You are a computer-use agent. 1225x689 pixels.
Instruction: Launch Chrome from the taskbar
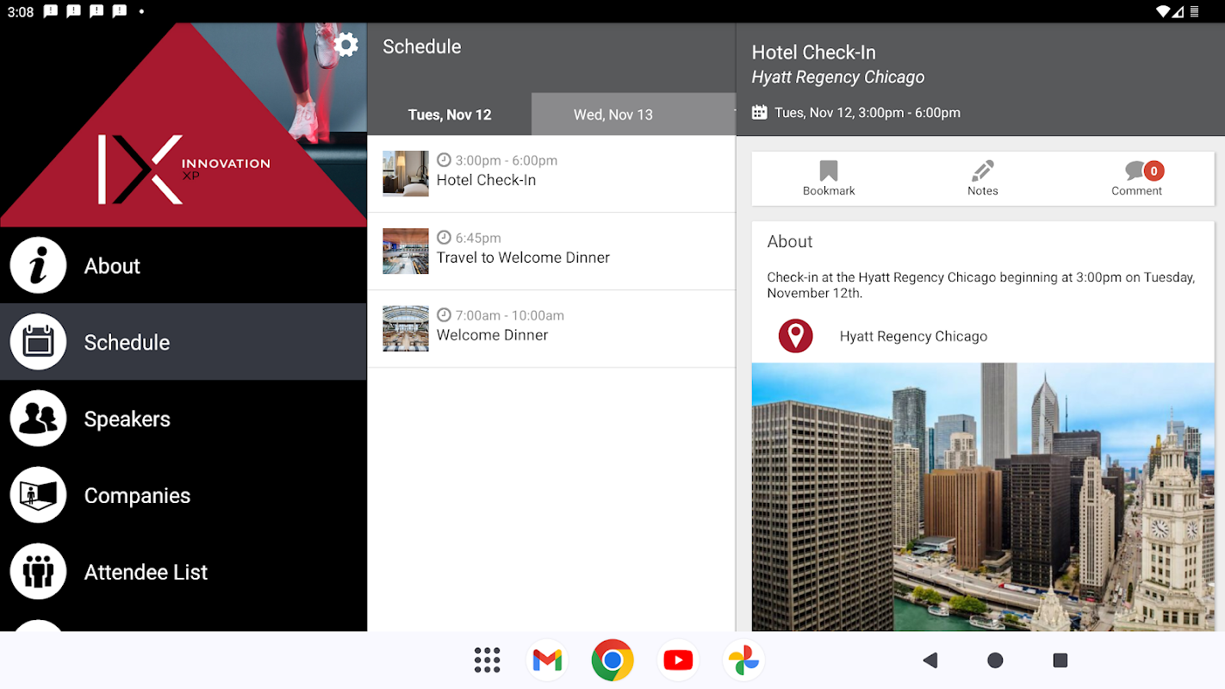612,661
